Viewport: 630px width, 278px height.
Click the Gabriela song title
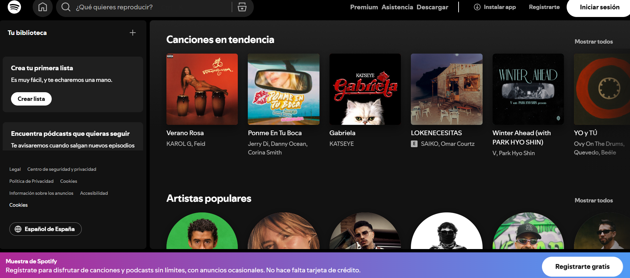tap(343, 133)
